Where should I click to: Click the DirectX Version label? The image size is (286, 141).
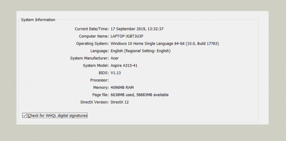[x=95, y=102]
